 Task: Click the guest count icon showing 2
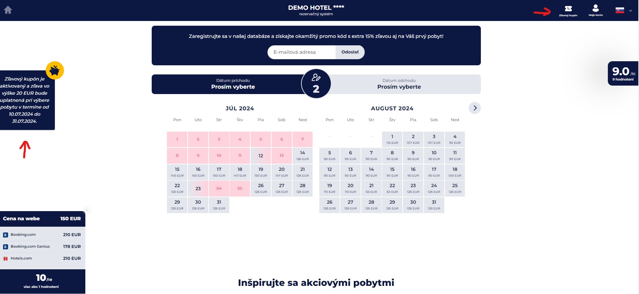coord(316,84)
